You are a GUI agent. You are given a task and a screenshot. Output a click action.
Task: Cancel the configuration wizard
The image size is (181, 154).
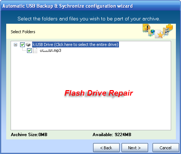tap(166, 148)
